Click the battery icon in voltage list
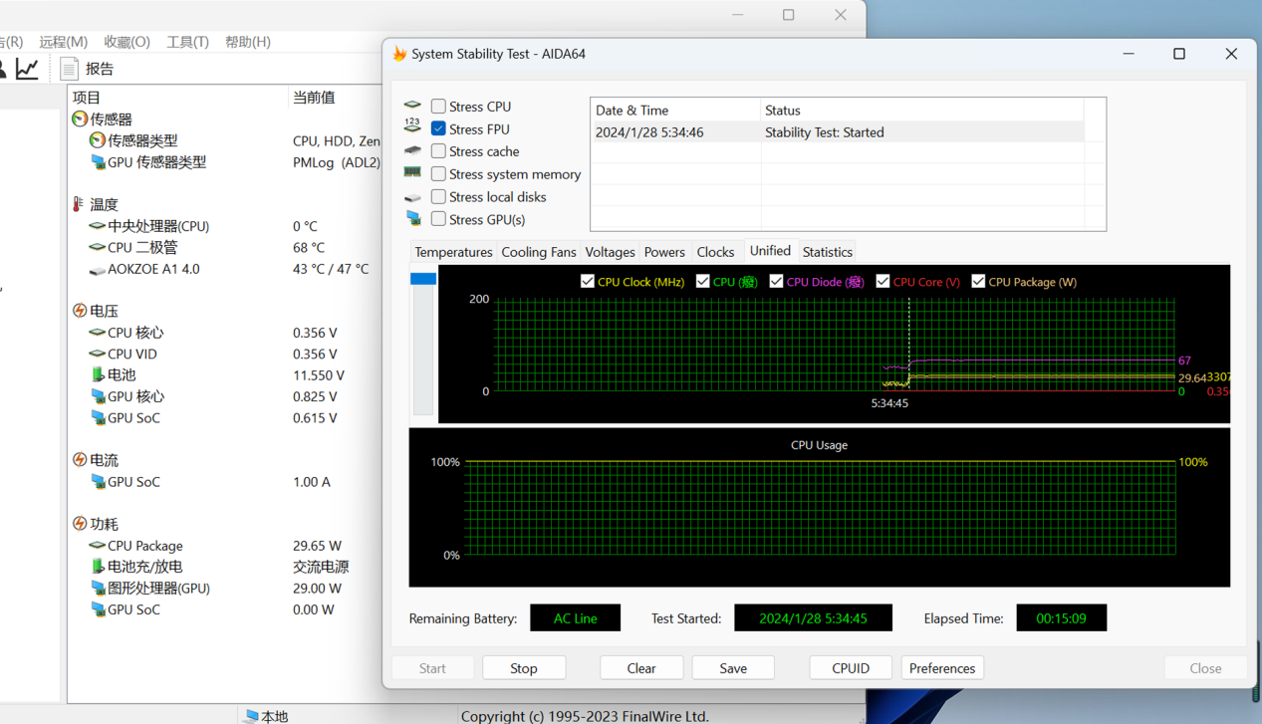The image size is (1262, 724). (98, 375)
